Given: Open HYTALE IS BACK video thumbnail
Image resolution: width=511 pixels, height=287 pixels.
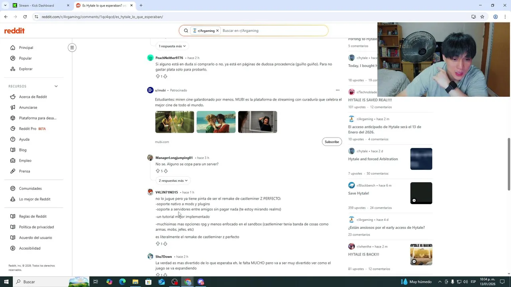Looking at the screenshot, I should point(421,254).
